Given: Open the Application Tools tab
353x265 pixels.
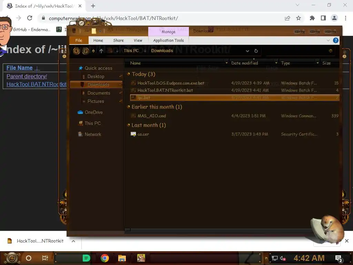Looking at the screenshot, I should [x=168, y=40].
